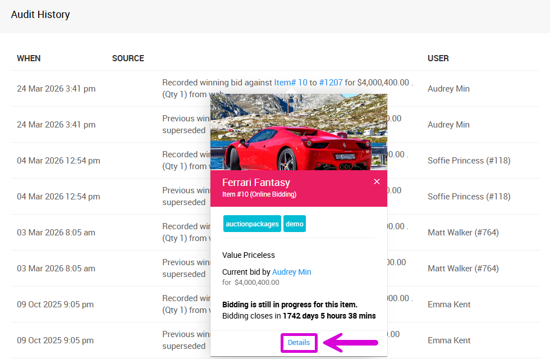The width and height of the screenshot is (550, 359).
Task: Select the first Matt Walker (#764) user entry
Action: click(x=463, y=233)
